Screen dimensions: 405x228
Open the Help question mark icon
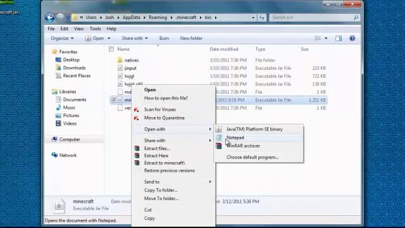coord(352,38)
